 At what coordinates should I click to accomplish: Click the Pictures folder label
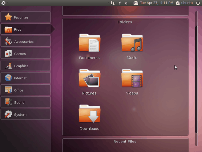click(89, 93)
